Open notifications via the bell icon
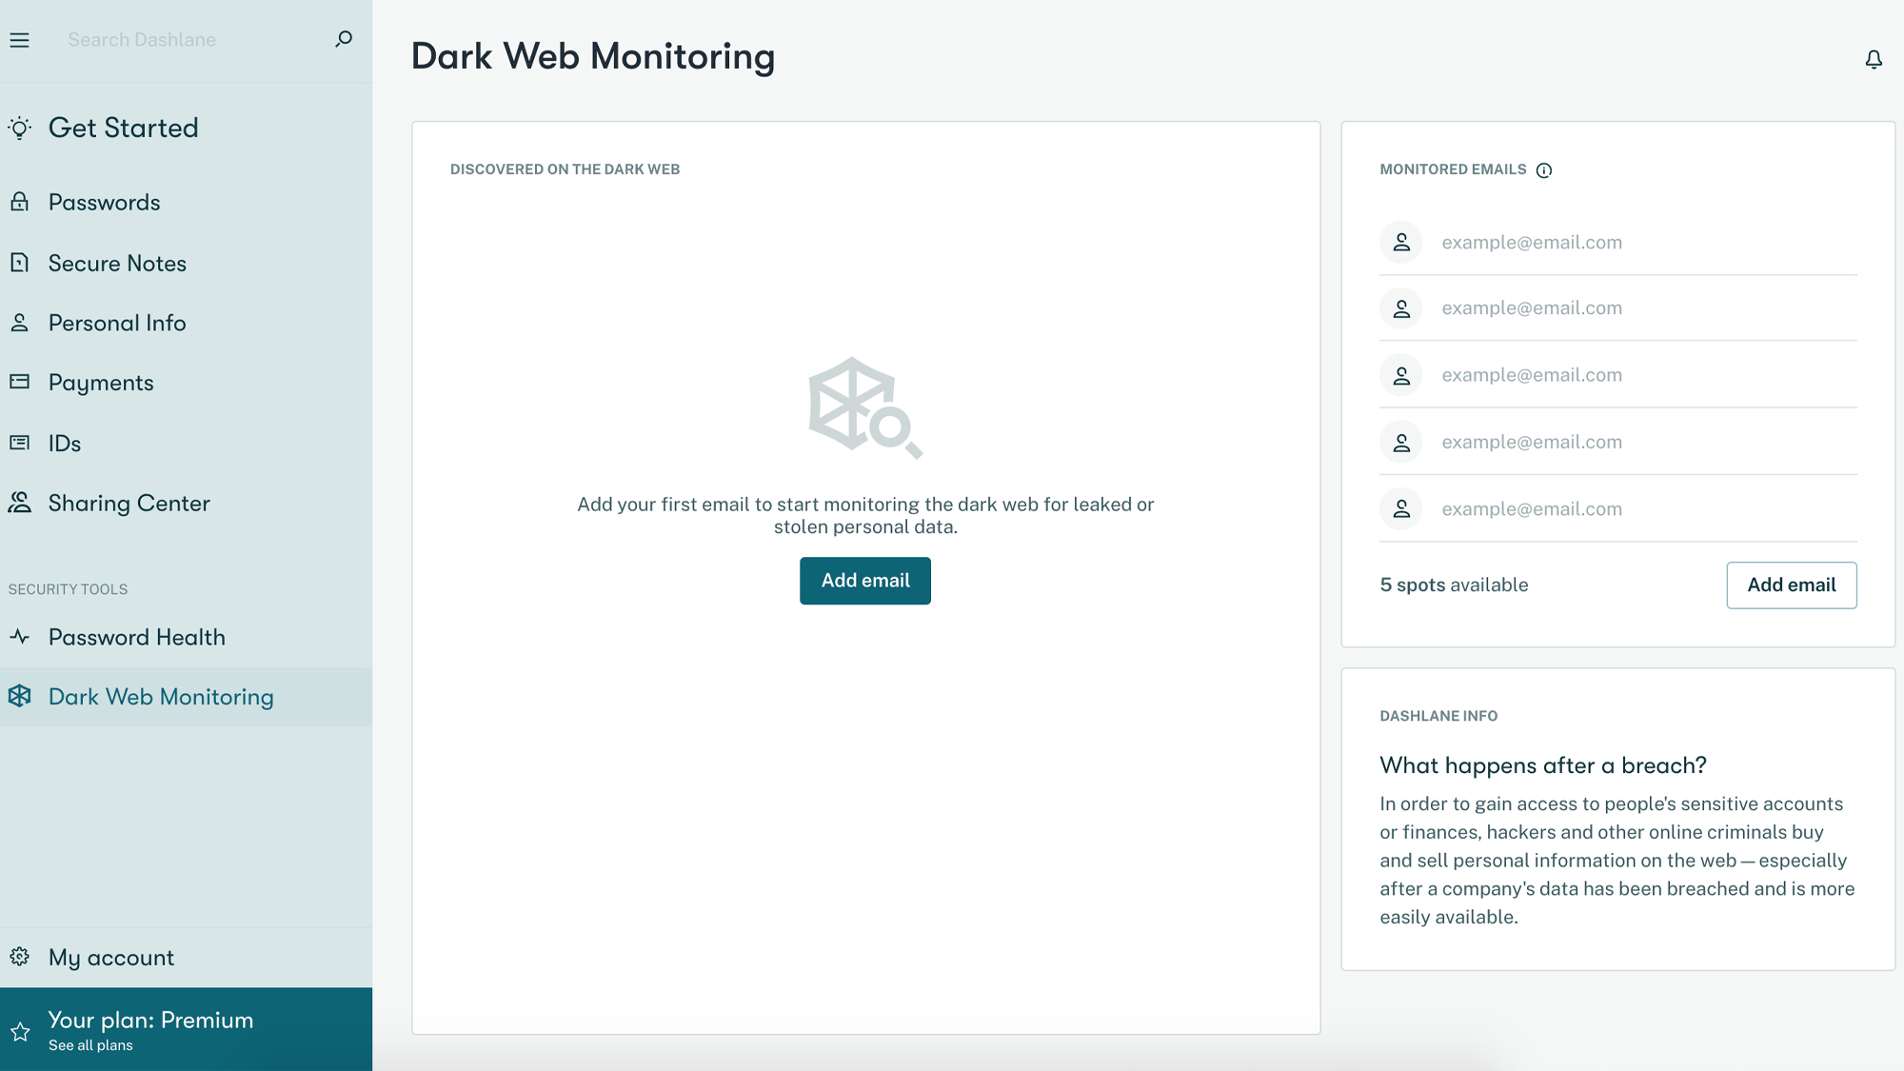 [1874, 59]
